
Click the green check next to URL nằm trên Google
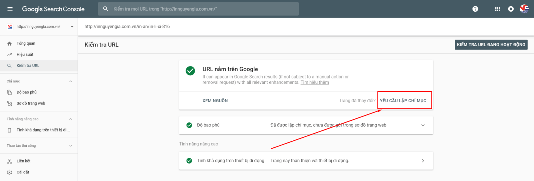tap(190, 71)
